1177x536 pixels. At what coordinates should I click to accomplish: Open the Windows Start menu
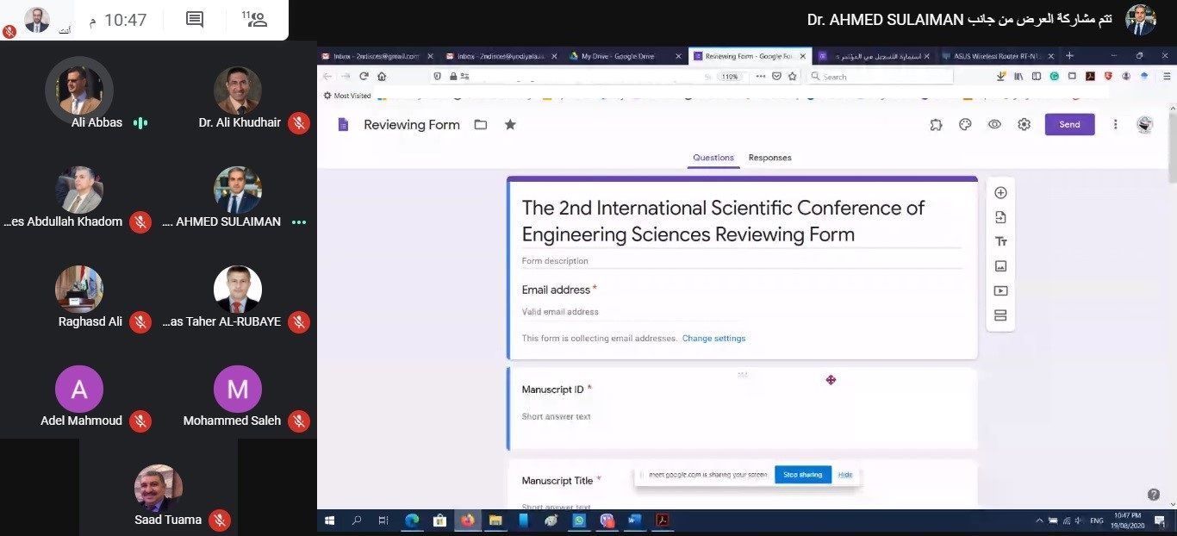(x=329, y=520)
